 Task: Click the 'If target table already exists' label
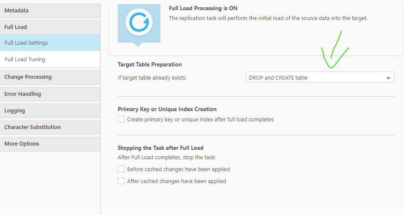pos(152,78)
